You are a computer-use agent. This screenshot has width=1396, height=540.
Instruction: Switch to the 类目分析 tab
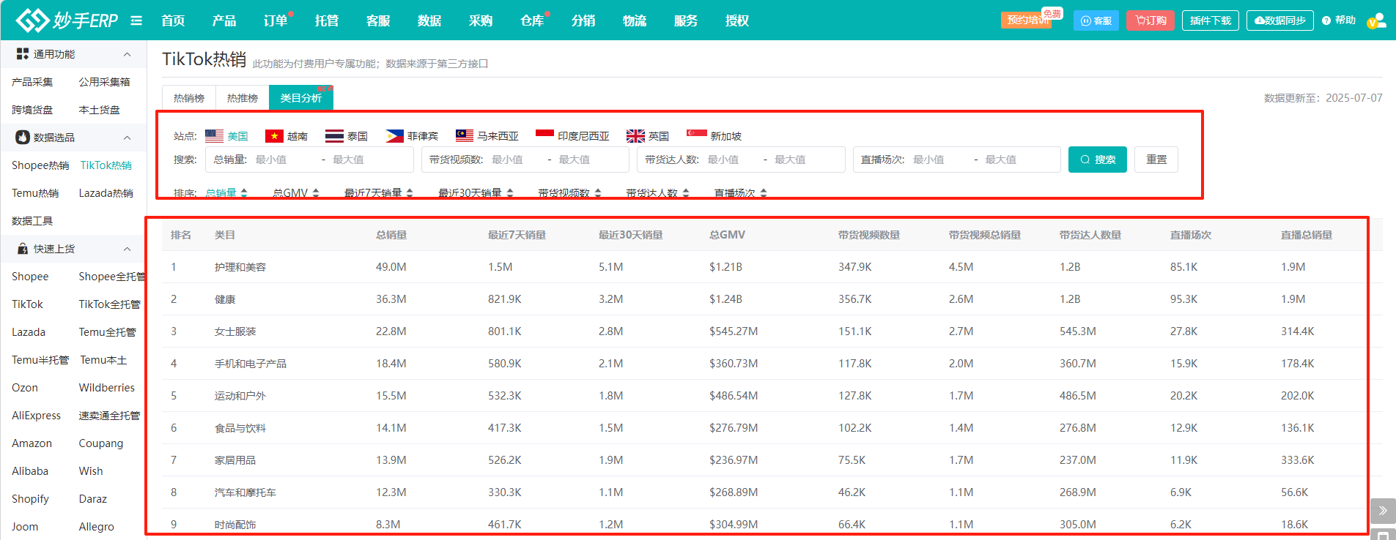301,98
